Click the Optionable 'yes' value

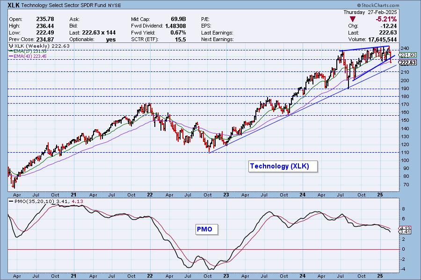pyautogui.click(x=110, y=40)
